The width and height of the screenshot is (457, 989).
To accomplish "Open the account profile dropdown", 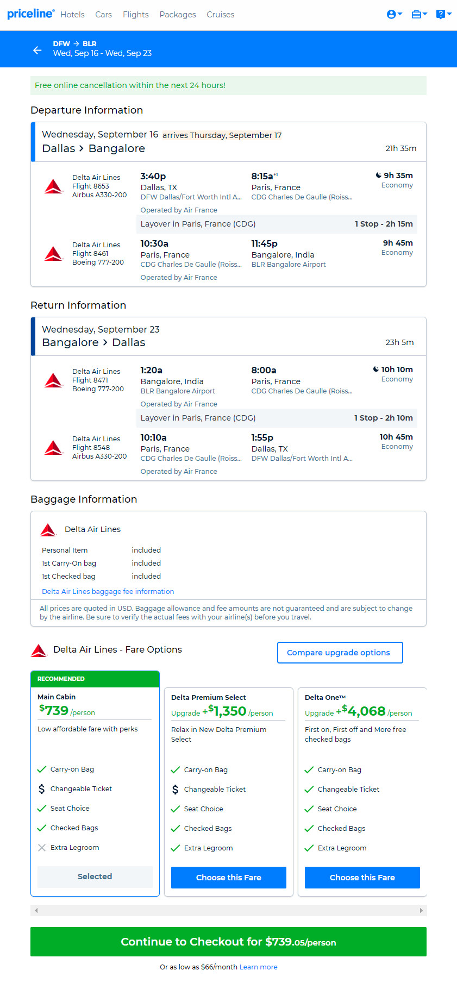I will click(394, 14).
